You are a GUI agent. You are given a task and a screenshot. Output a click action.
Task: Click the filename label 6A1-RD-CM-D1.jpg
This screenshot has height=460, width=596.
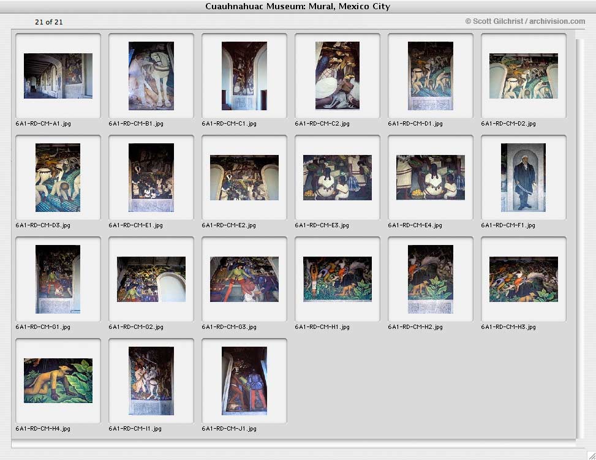415,124
